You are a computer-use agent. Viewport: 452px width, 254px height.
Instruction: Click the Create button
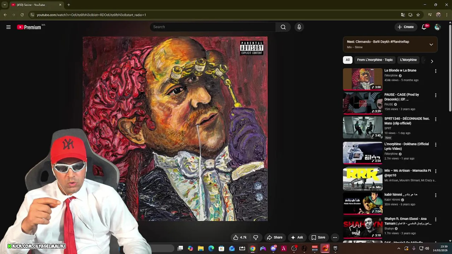pyautogui.click(x=405, y=27)
